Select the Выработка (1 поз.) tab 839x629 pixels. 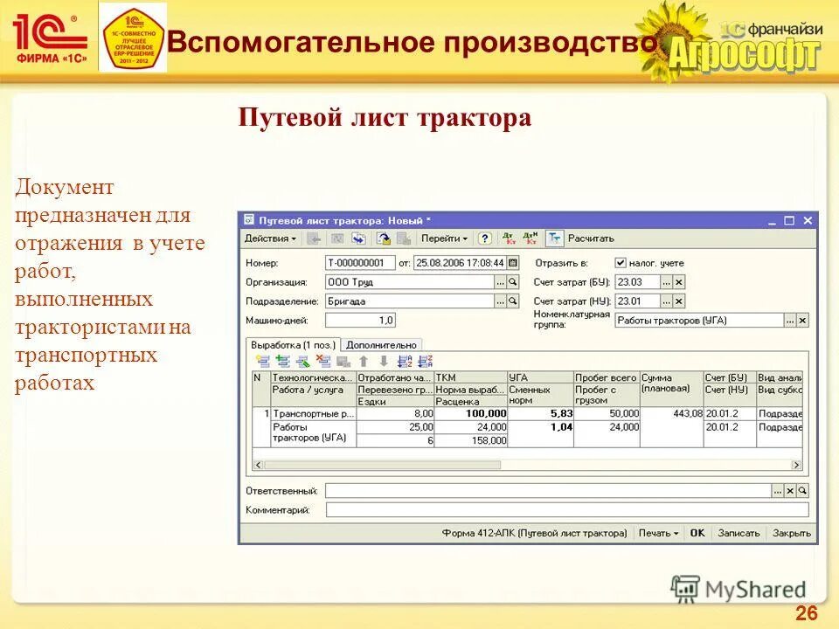click(291, 345)
